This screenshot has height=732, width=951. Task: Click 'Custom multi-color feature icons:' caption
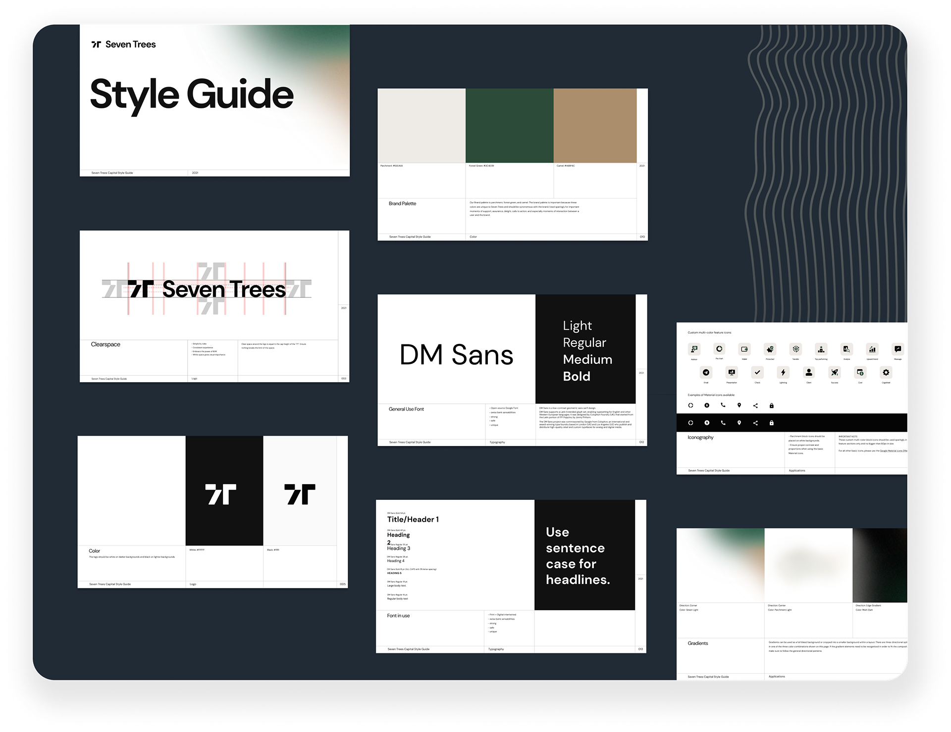coord(709,333)
